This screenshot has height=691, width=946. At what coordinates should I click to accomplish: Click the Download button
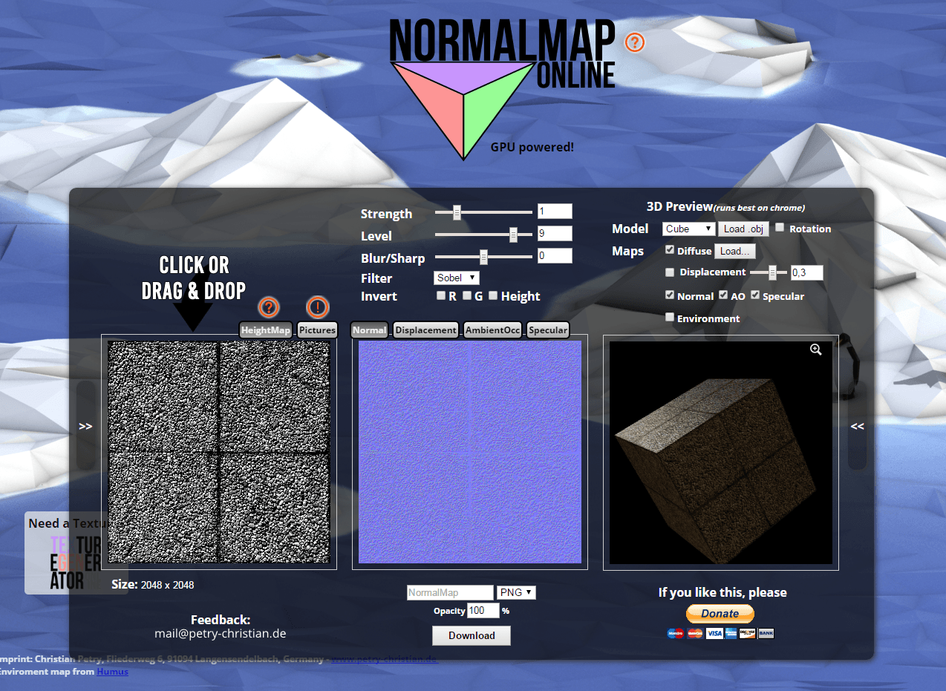point(472,635)
